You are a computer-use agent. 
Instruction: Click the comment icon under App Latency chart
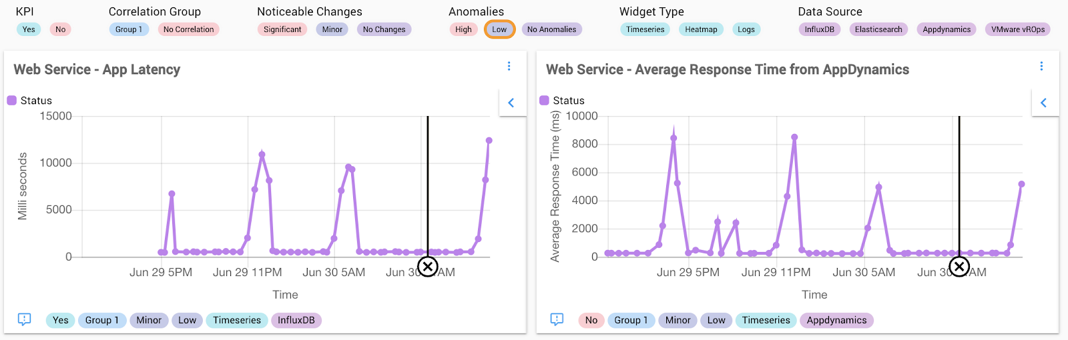pos(25,319)
